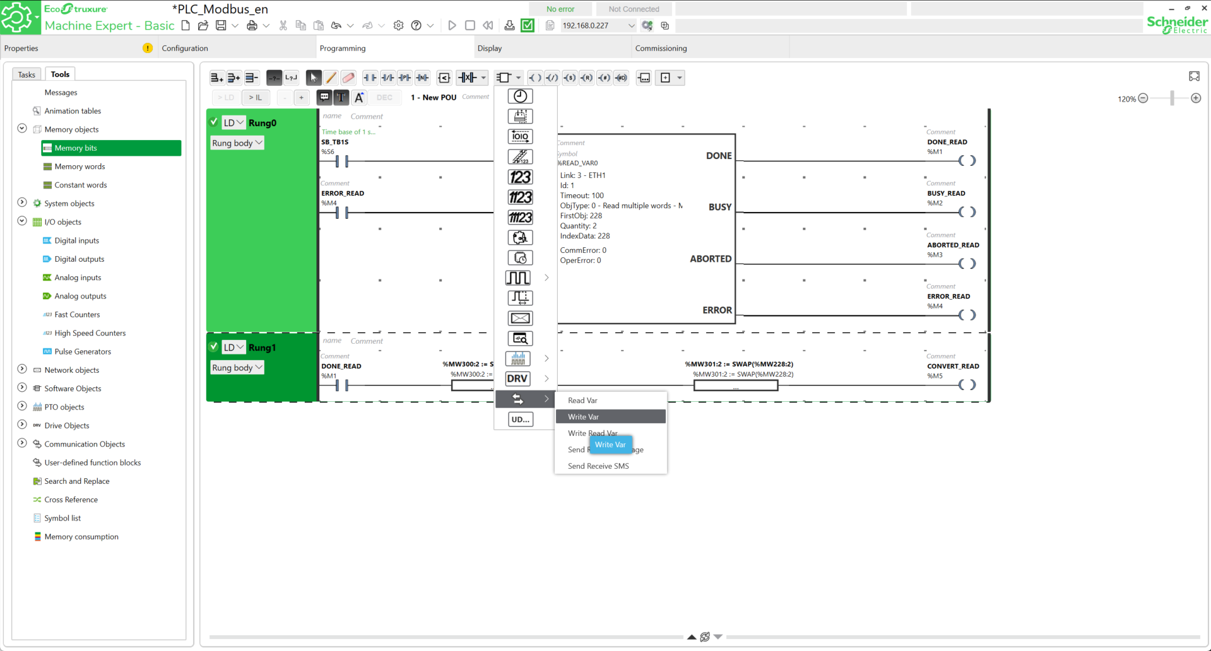The width and height of the screenshot is (1211, 651).
Task: Select the eraser tool in ladder toolbar
Action: click(348, 78)
